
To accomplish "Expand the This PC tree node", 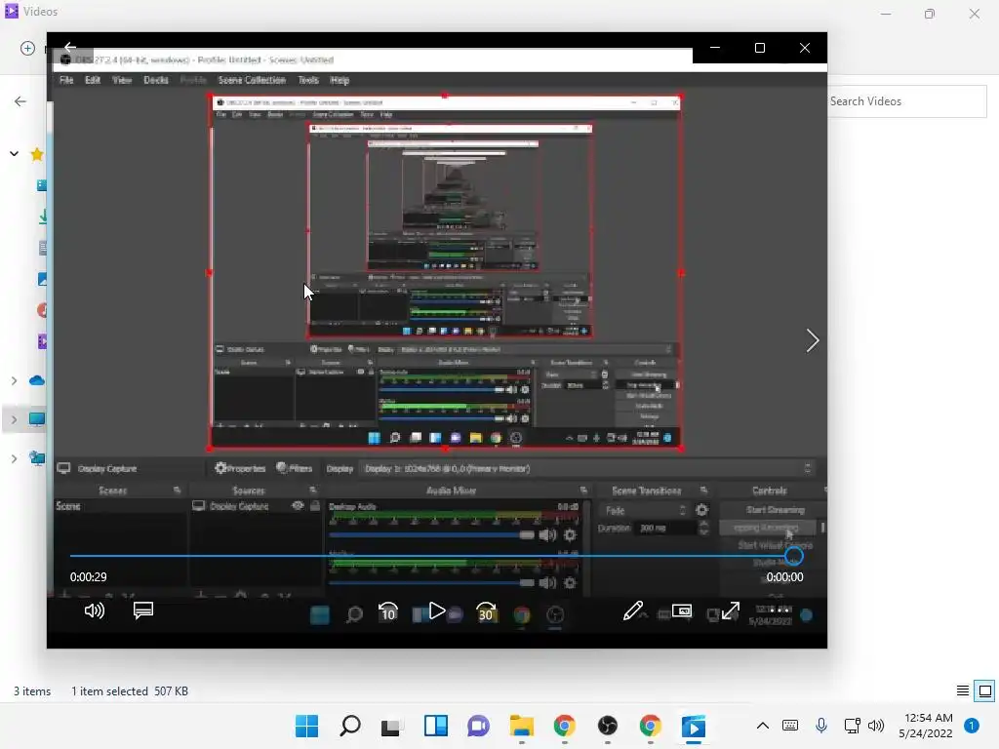I will point(14,419).
